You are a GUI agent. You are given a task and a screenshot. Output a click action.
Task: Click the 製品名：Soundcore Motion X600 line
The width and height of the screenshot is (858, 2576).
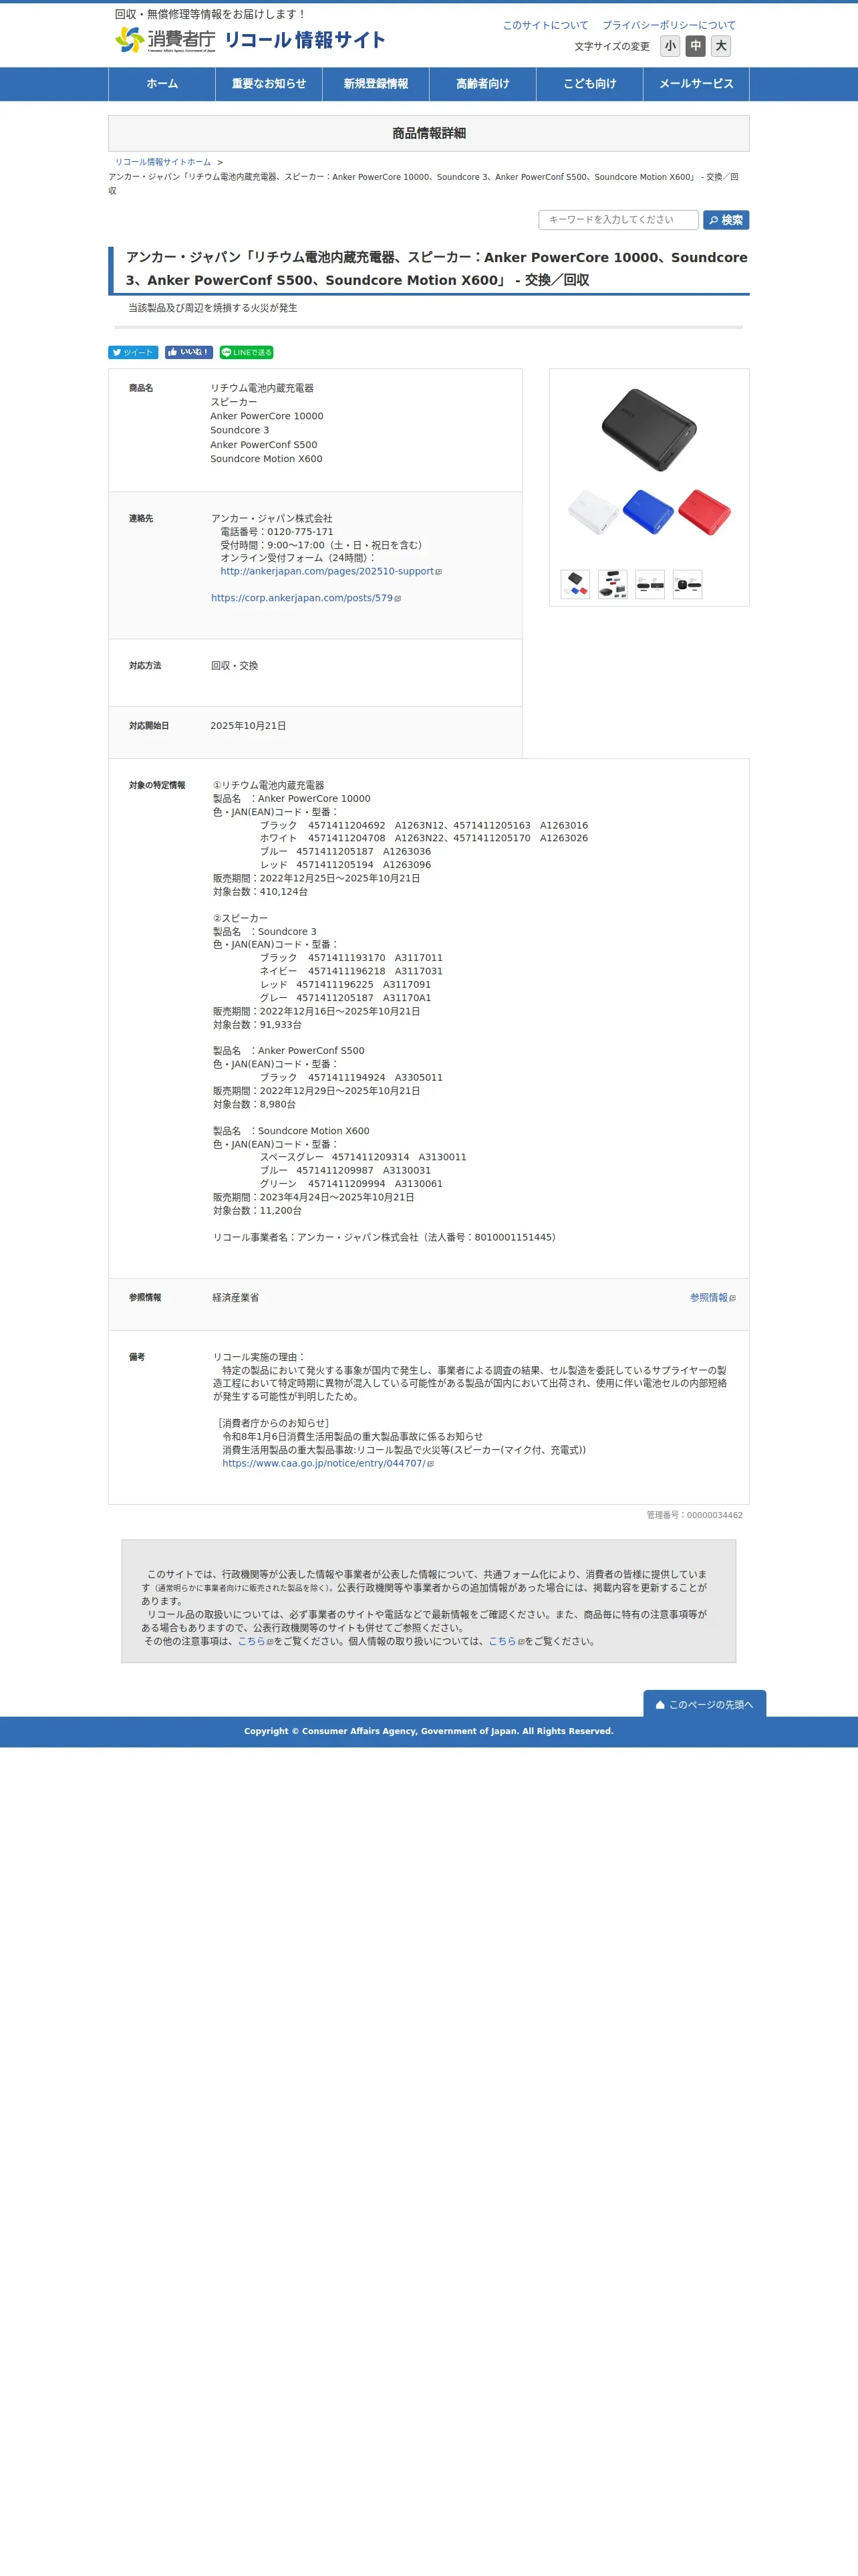point(291,1131)
